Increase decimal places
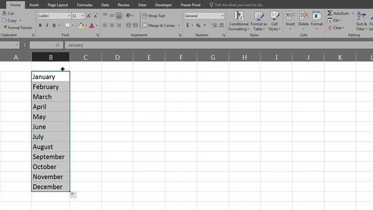This screenshot has width=373, height=210. point(214,25)
